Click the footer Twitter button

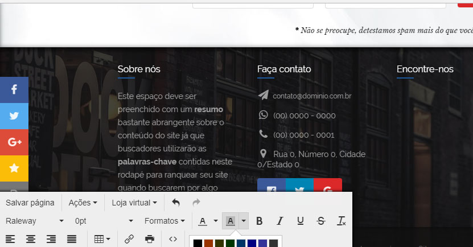point(299,185)
